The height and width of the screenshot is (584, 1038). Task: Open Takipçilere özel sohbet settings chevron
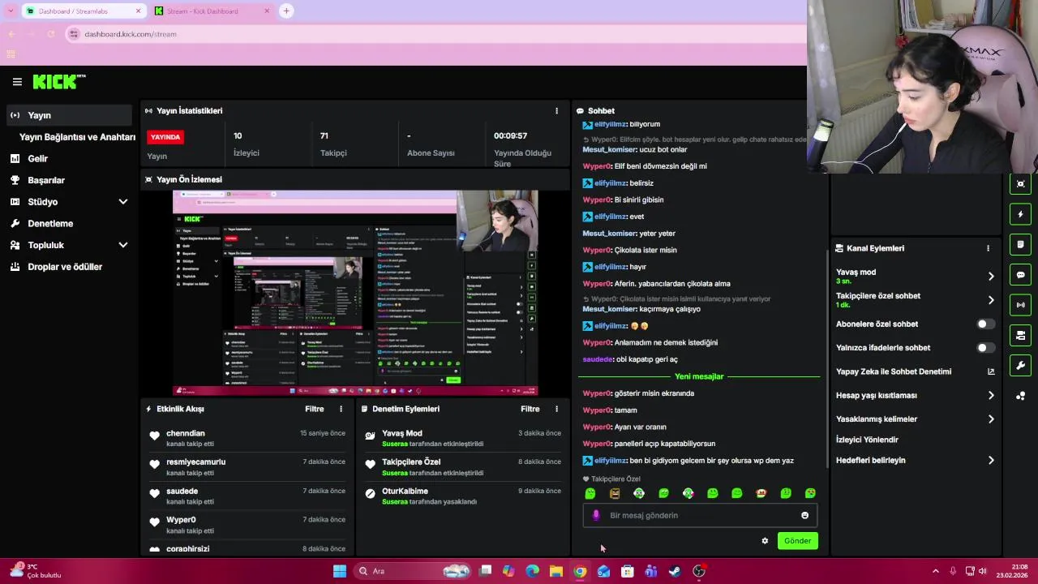(x=991, y=300)
